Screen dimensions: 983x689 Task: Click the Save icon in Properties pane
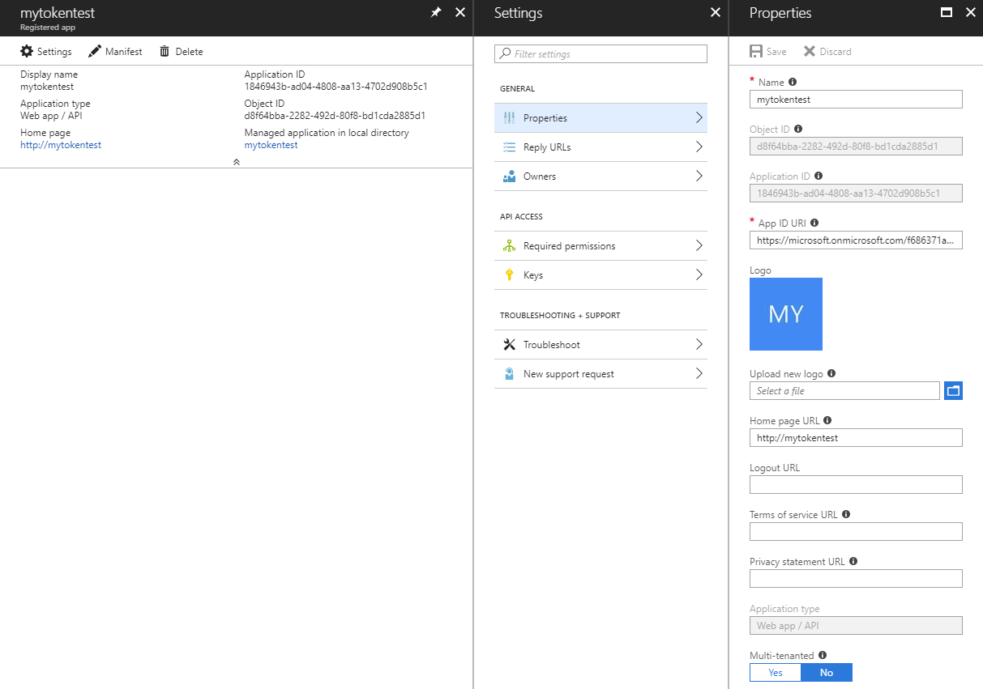pyautogui.click(x=767, y=51)
